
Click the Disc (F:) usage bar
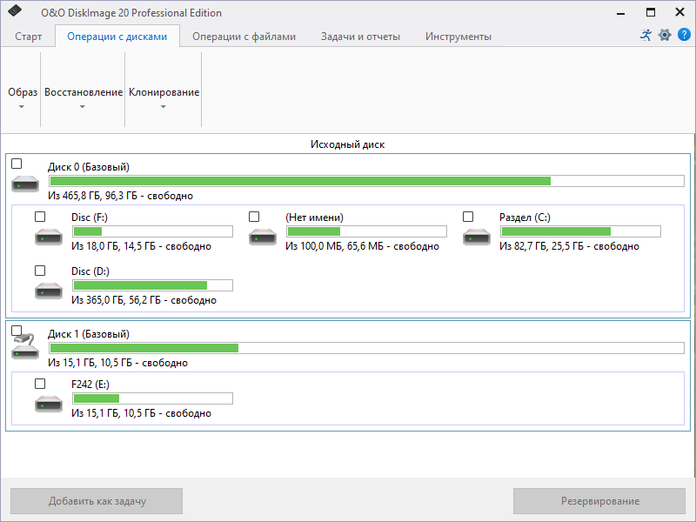click(x=153, y=231)
